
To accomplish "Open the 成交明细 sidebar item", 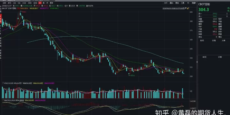I will [x=1, y=42].
